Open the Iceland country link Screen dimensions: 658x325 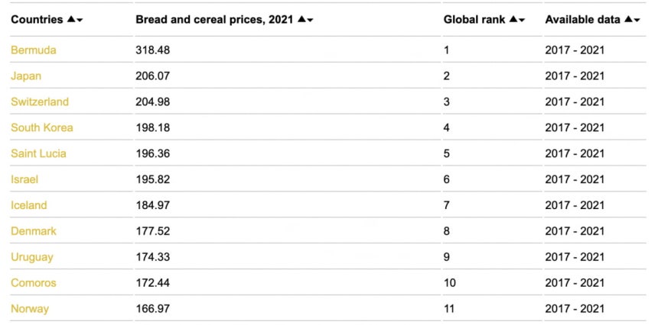pos(29,206)
